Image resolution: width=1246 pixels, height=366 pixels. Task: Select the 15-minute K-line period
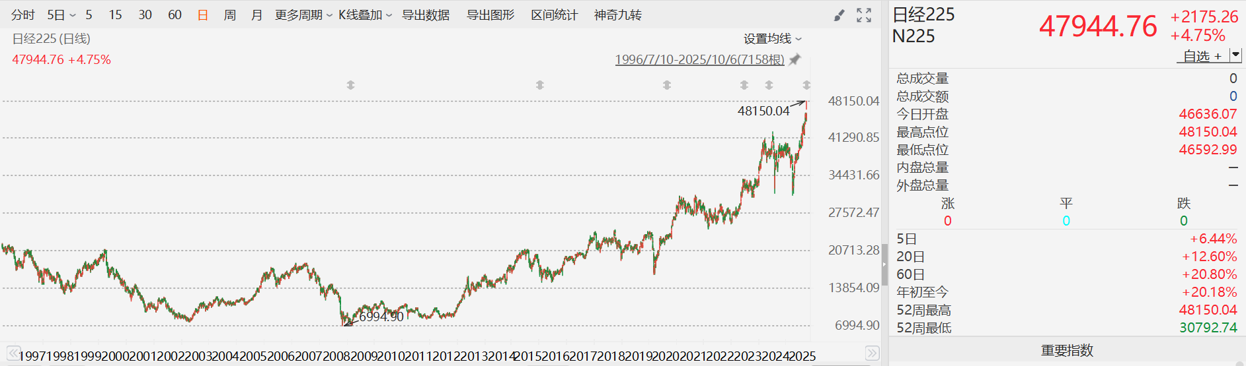coord(115,15)
